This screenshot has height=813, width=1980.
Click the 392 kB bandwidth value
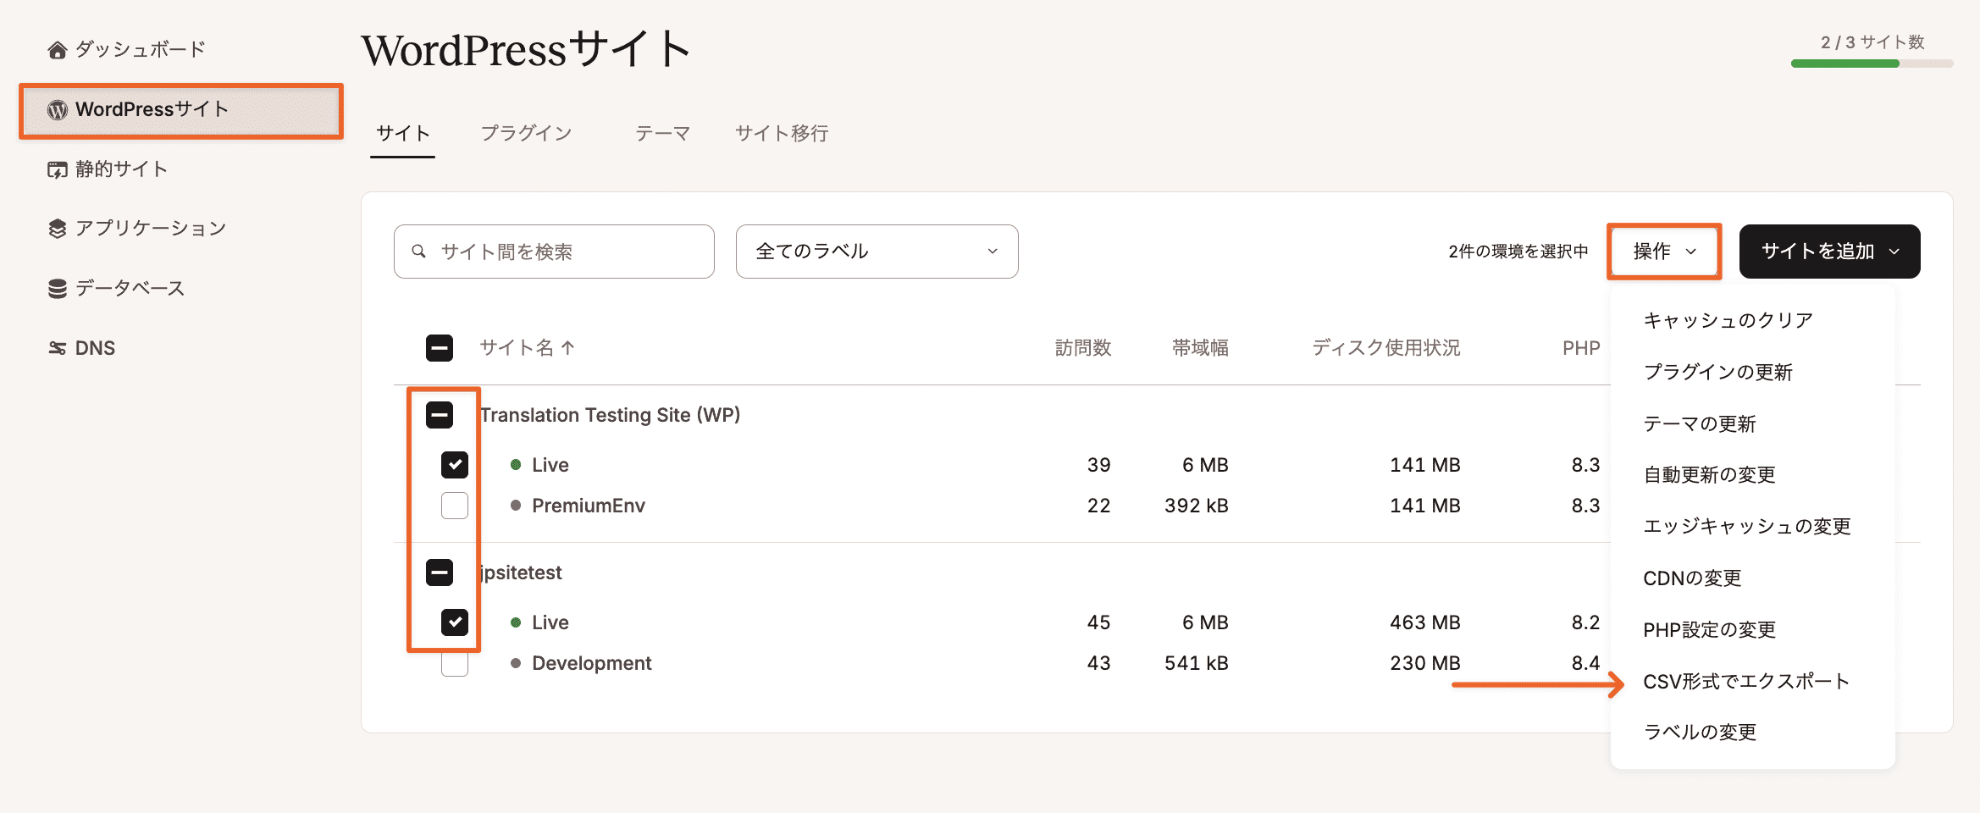coord(1197,506)
